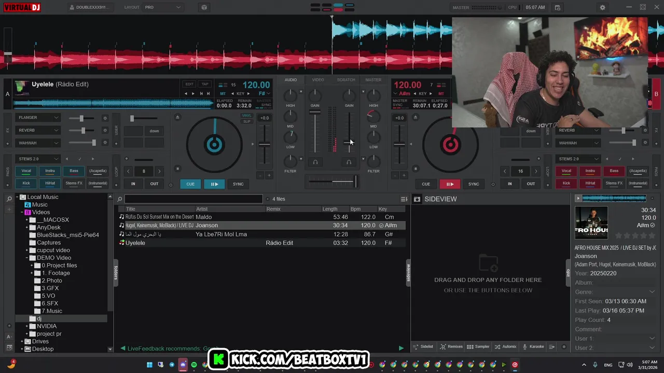Open Flanger effect settings gear on deck A

pos(105,118)
